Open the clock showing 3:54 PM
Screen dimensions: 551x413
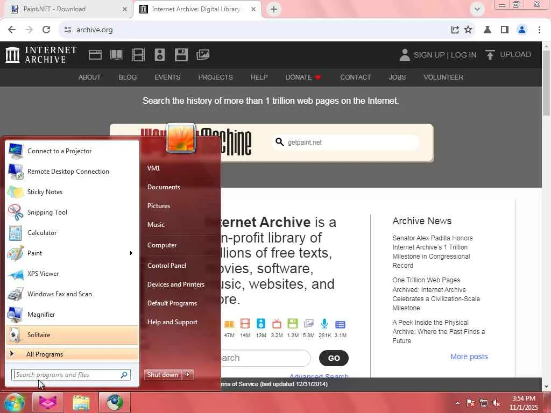pyautogui.click(x=524, y=403)
